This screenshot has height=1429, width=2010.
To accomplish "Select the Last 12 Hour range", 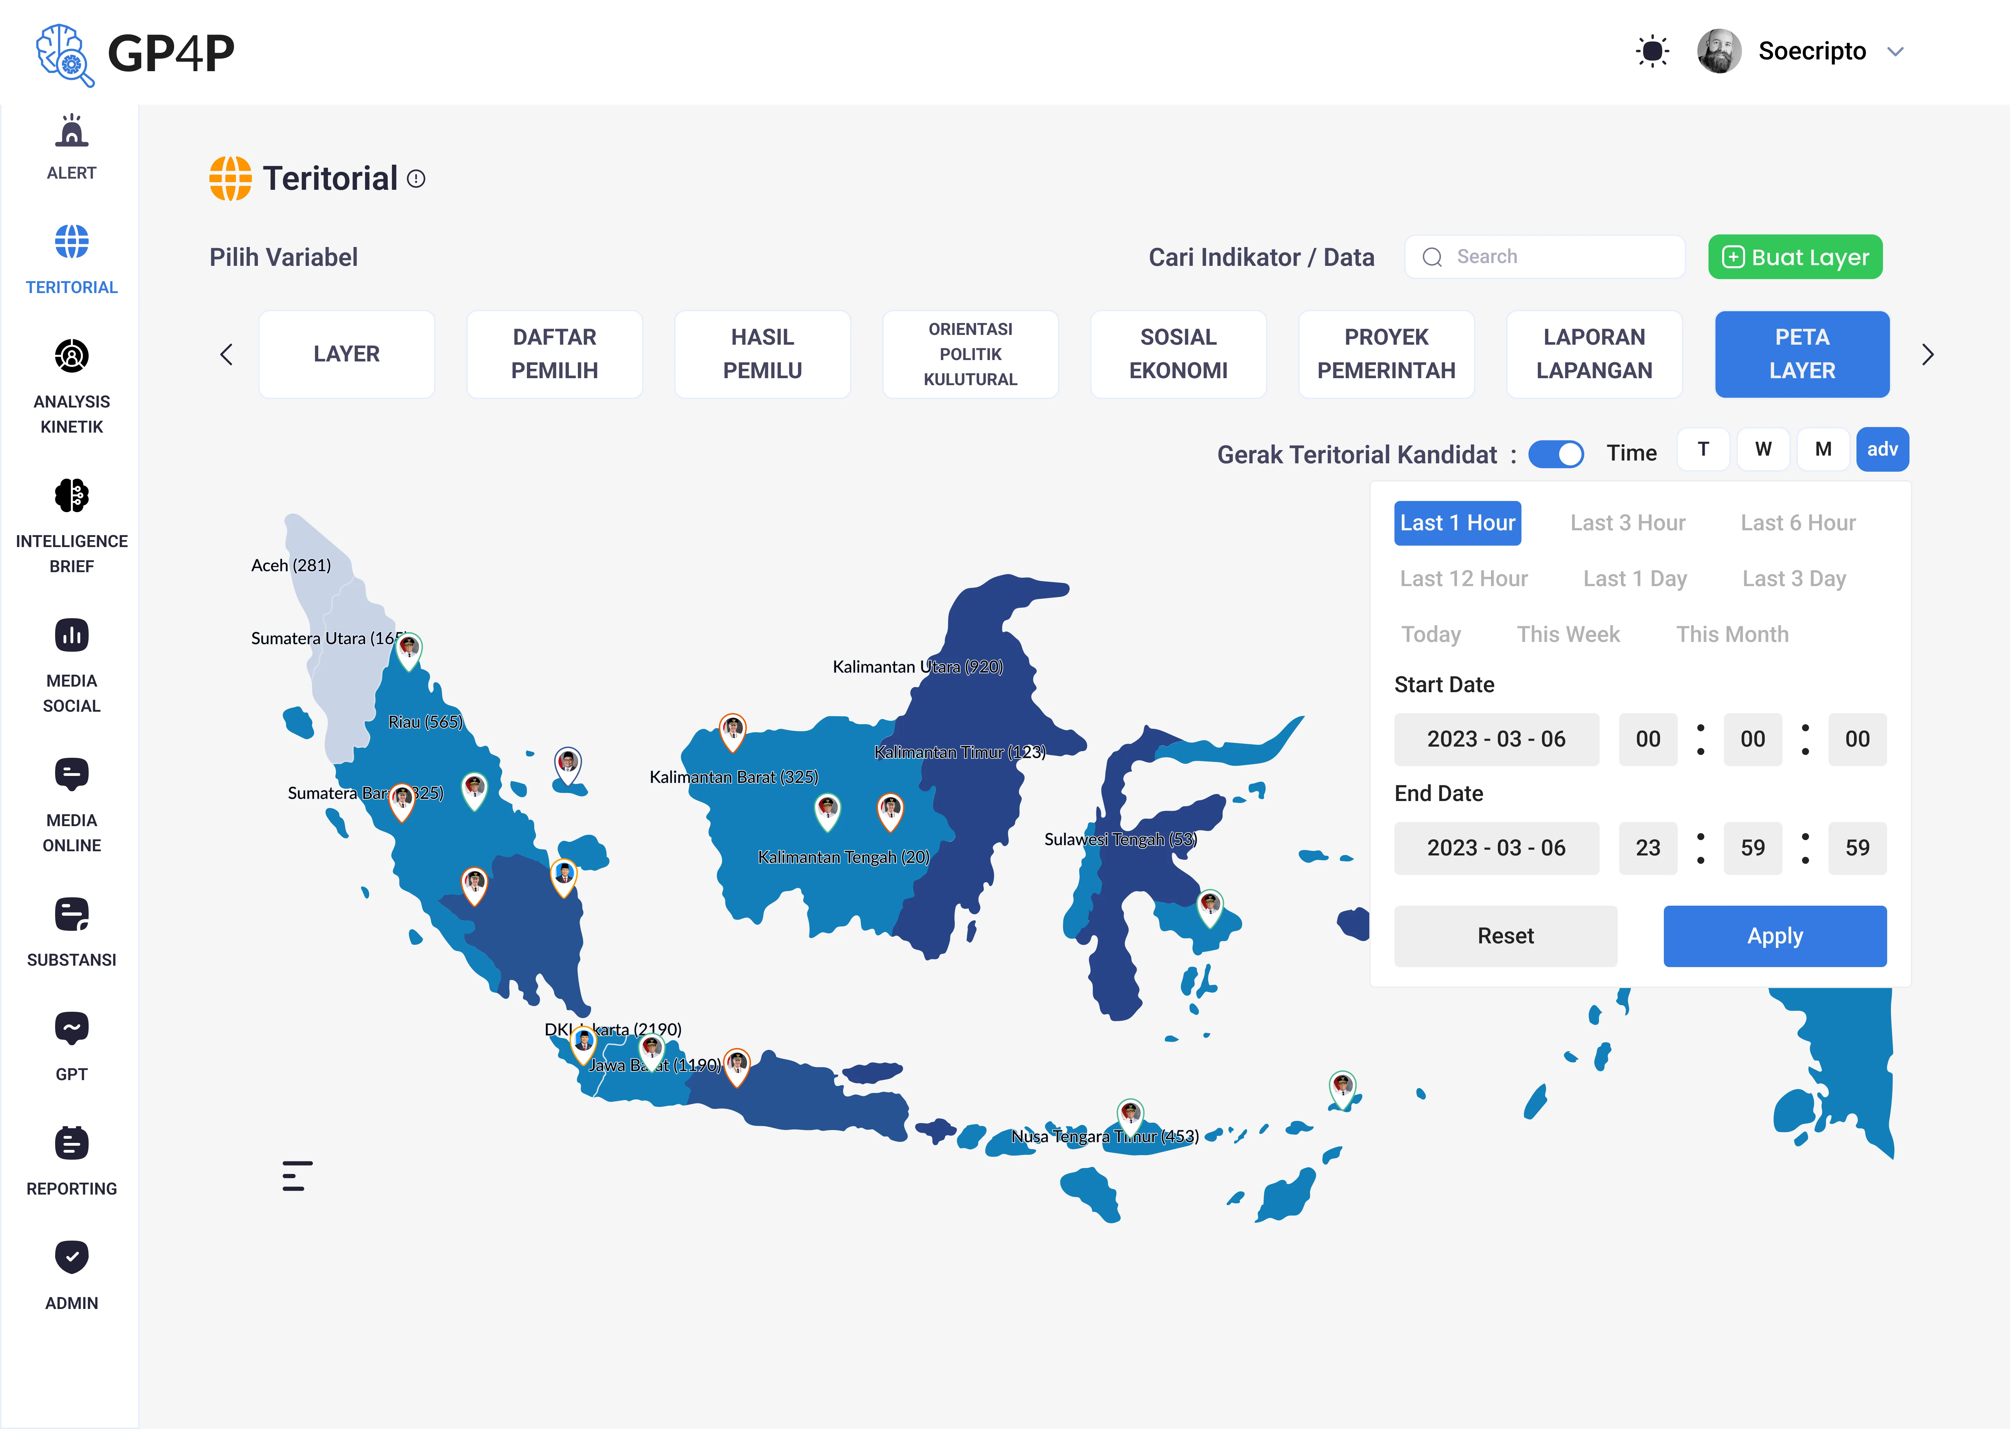I will tap(1464, 579).
